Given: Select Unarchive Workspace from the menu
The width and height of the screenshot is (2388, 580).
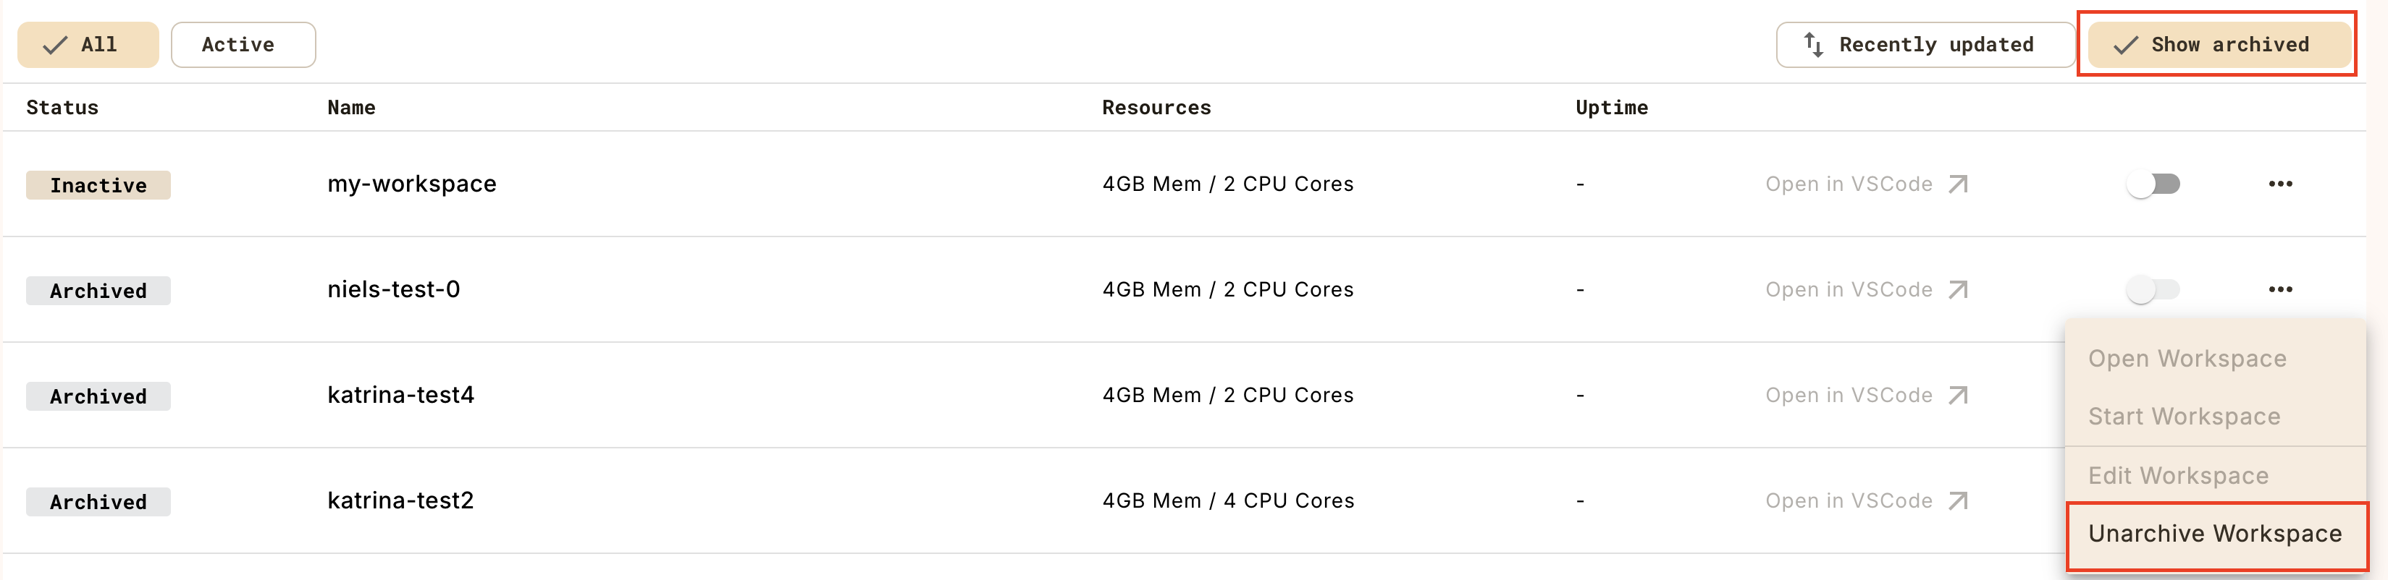Looking at the screenshot, I should (2215, 534).
